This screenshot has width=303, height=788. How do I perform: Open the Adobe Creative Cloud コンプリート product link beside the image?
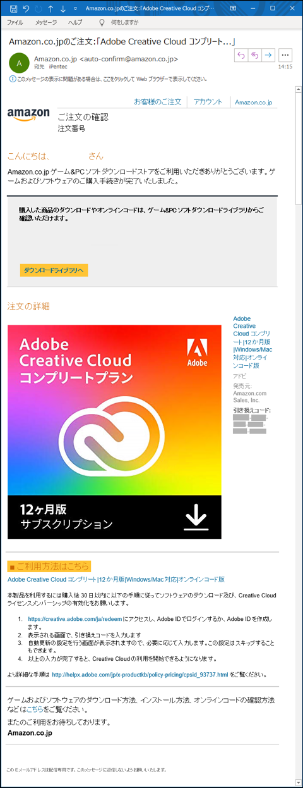pyautogui.click(x=252, y=342)
